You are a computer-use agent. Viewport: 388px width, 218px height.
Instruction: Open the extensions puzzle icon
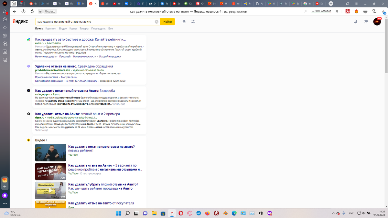[374, 11]
